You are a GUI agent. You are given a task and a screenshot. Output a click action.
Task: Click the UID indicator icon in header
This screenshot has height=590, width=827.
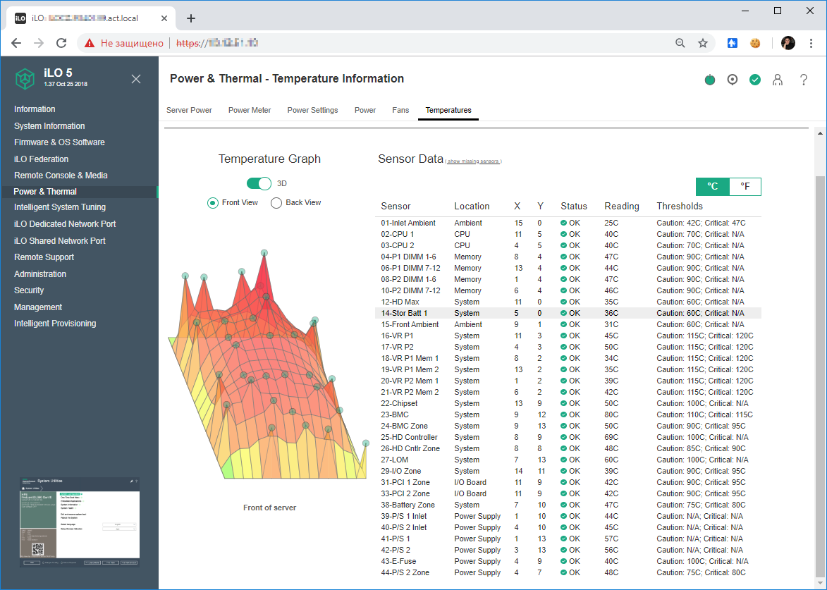click(x=733, y=80)
